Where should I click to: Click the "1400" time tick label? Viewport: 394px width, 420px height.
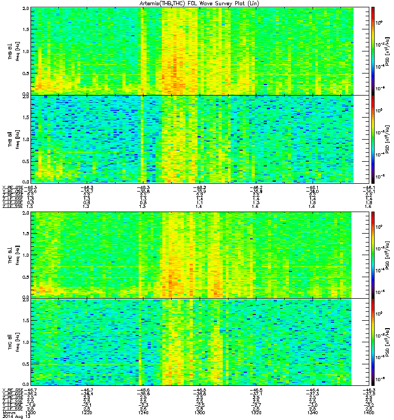click(369, 413)
